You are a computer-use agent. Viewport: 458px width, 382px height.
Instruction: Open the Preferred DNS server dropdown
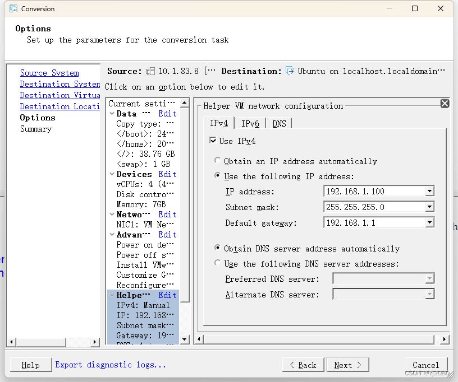pyautogui.click(x=429, y=278)
